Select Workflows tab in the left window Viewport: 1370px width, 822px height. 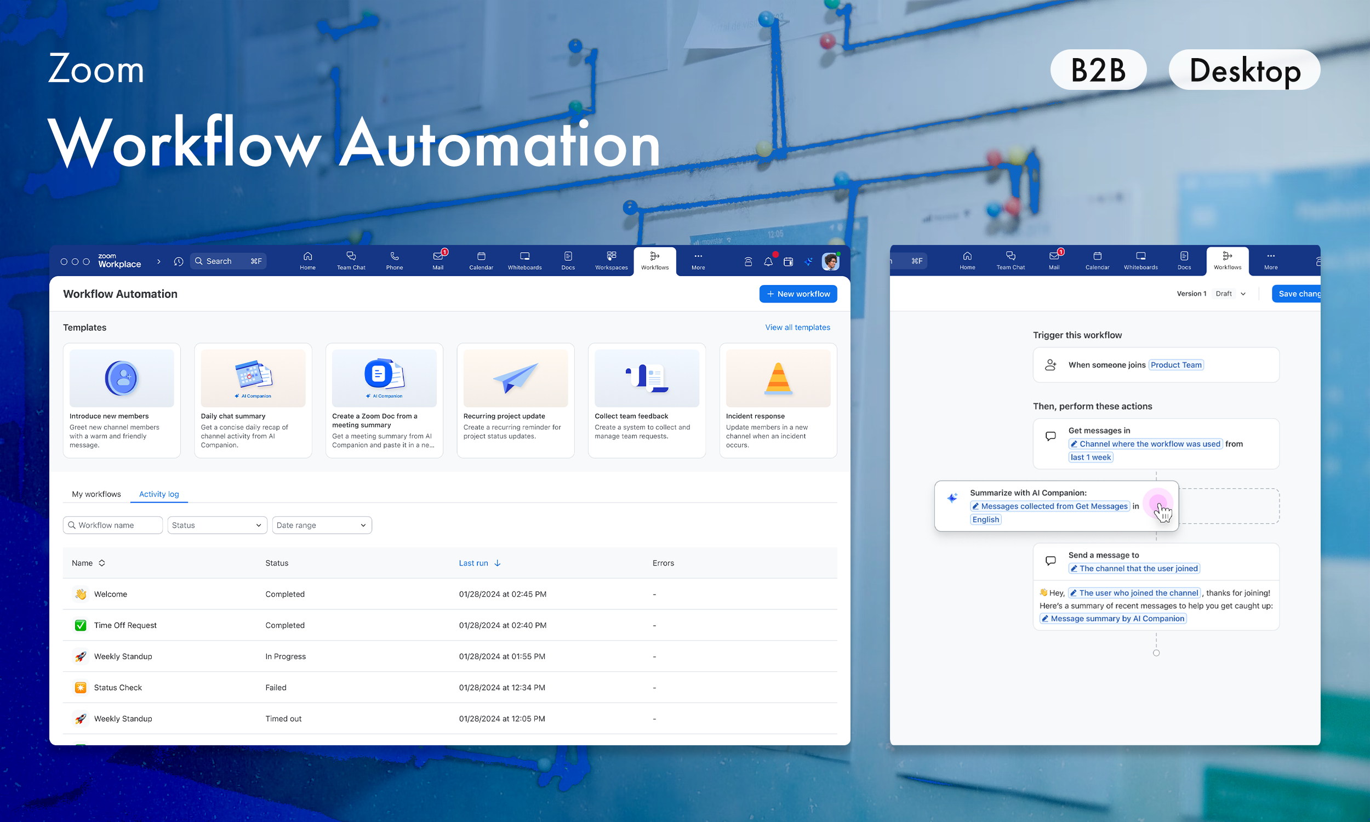pos(654,261)
